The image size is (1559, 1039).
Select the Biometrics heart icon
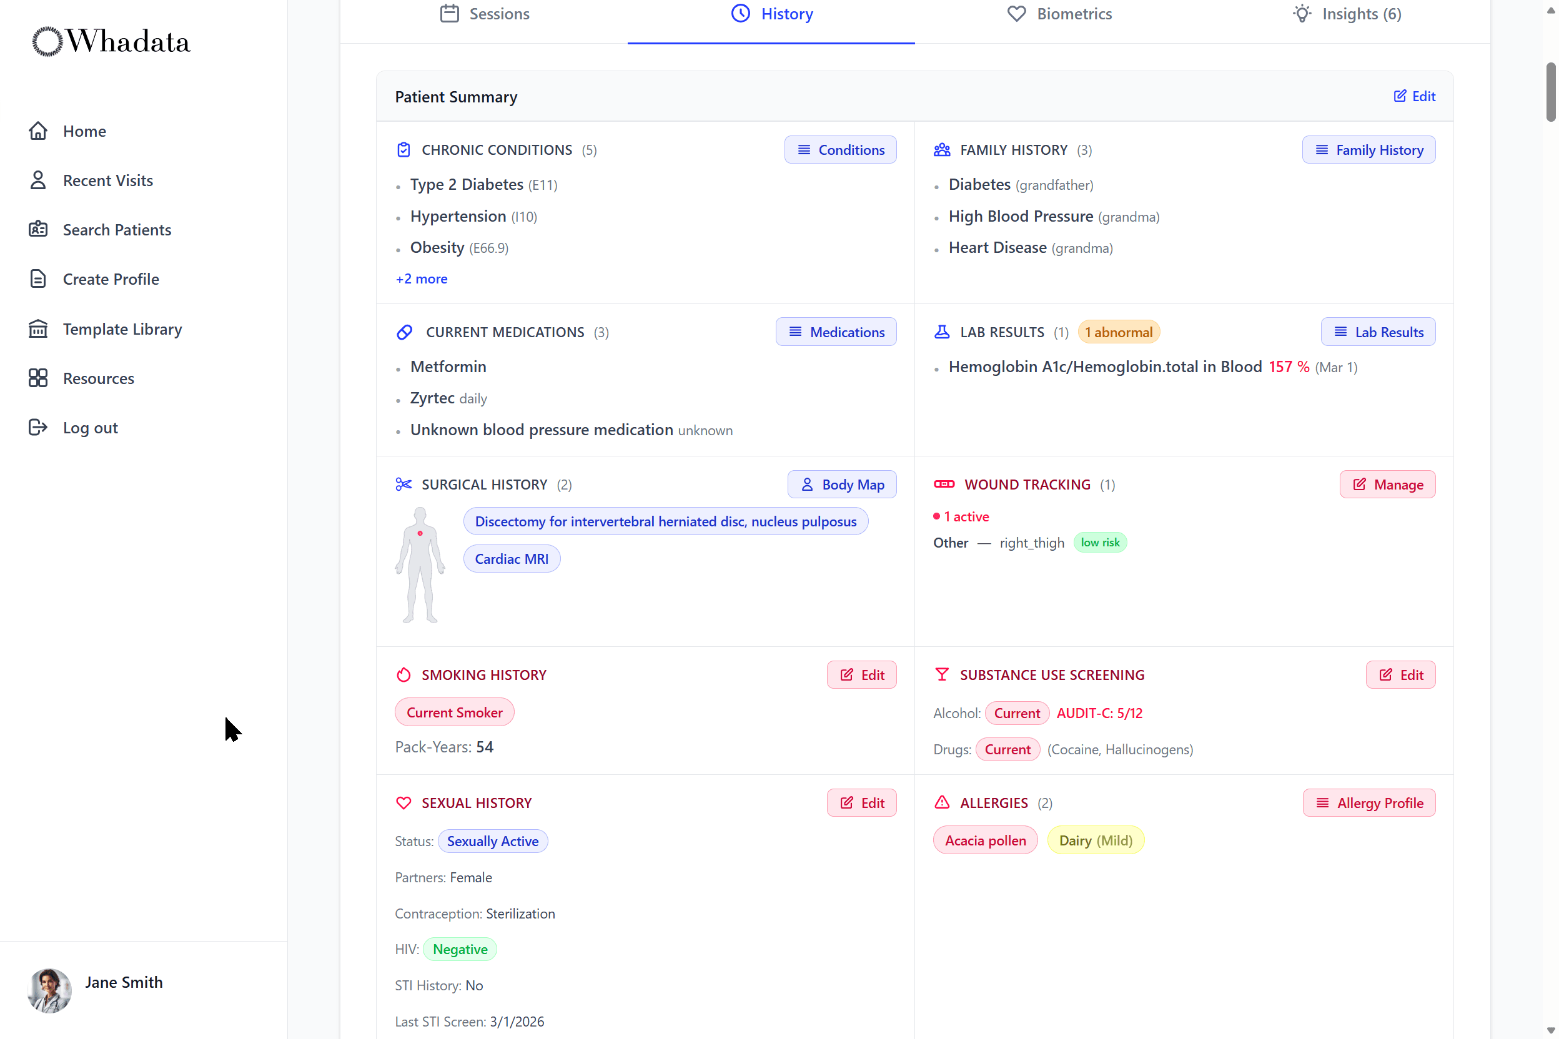tap(1016, 13)
